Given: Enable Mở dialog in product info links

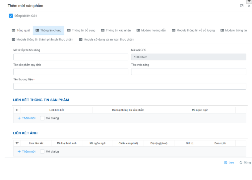Looking at the screenshot, I should 42,118.
